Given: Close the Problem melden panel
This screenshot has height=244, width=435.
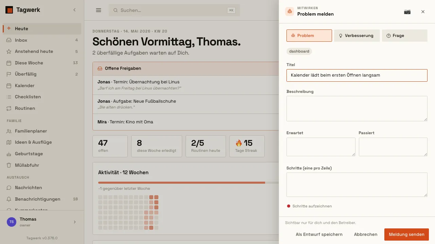Looking at the screenshot, I should point(423,12).
